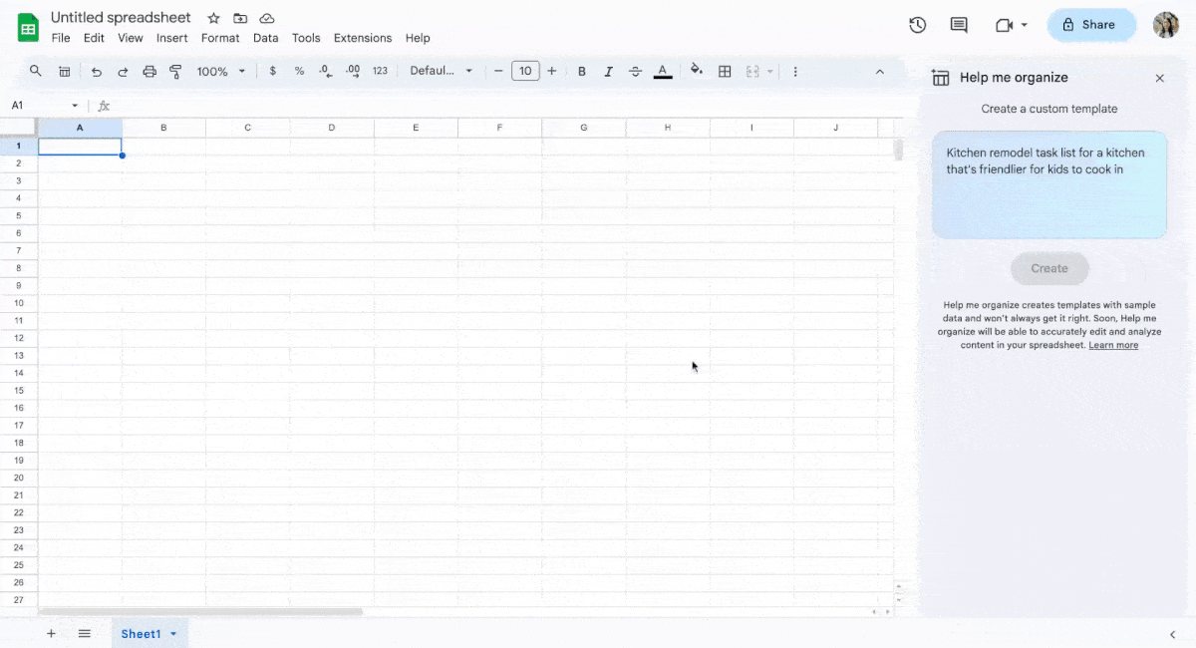
Task: Open the zoom 100% dropdown
Action: point(220,72)
